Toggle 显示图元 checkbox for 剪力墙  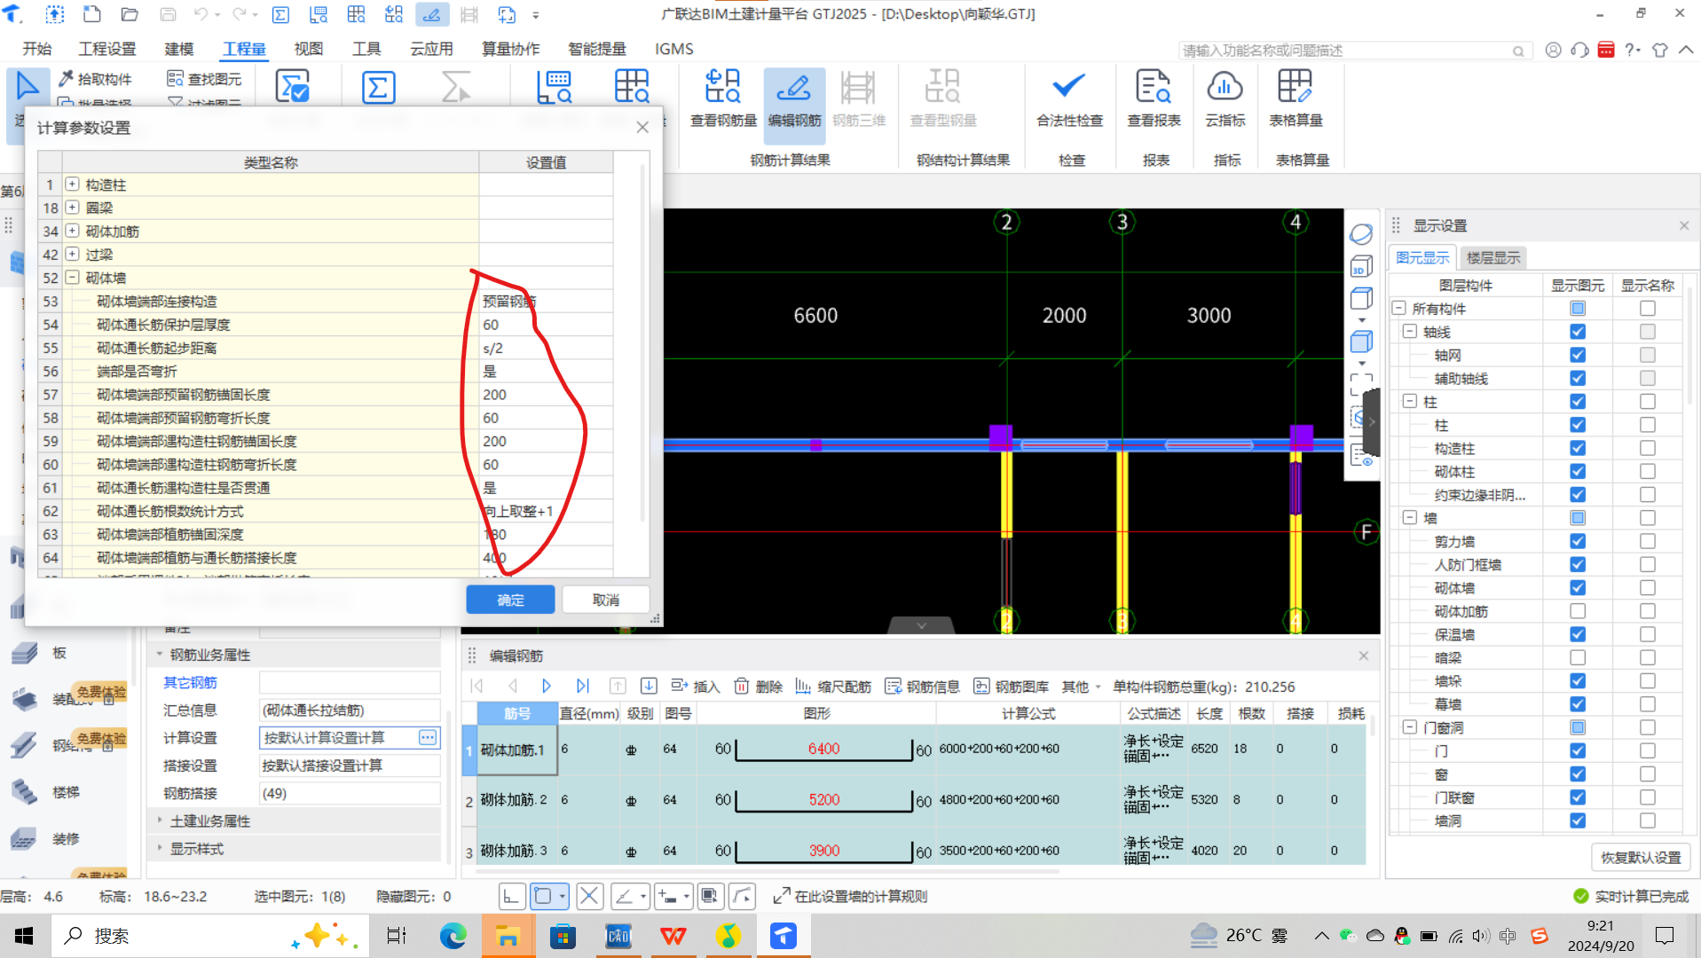(1578, 541)
